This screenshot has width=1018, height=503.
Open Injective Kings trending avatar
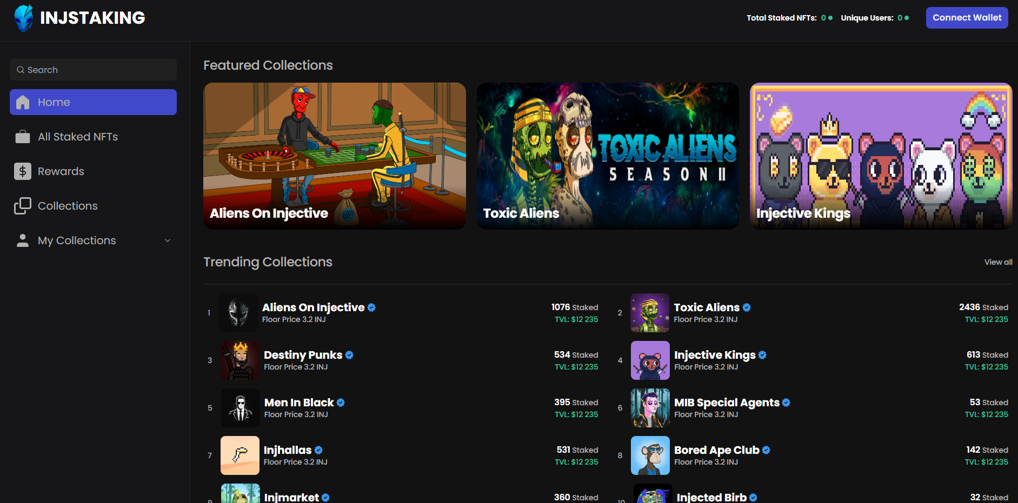pos(650,360)
